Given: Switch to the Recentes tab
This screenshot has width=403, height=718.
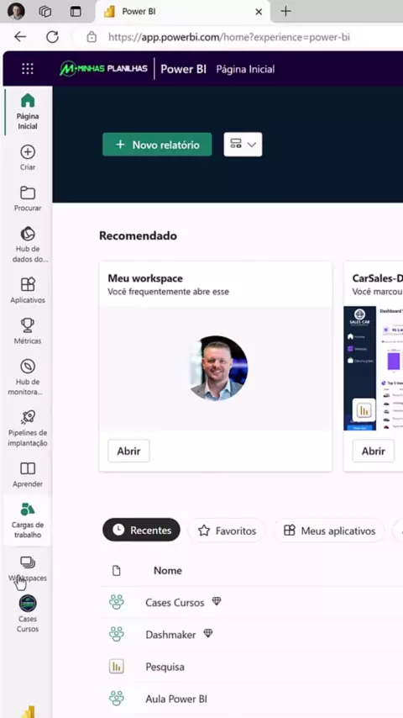Looking at the screenshot, I should click(x=141, y=530).
